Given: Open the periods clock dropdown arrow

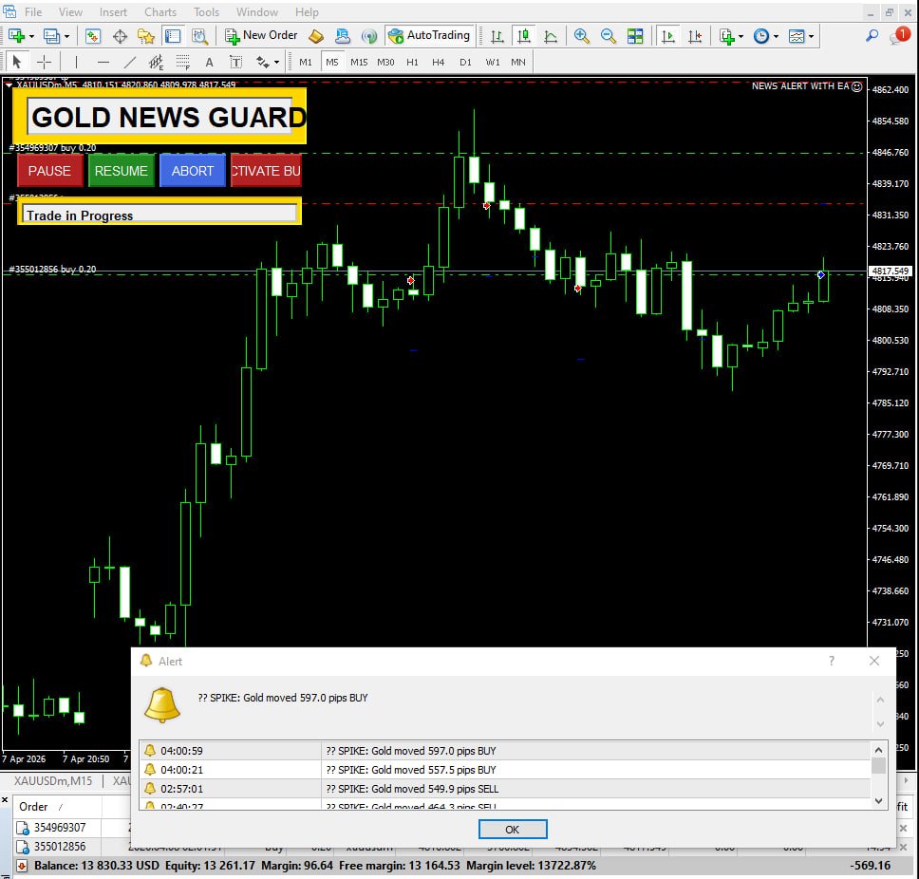Looking at the screenshot, I should (x=776, y=36).
